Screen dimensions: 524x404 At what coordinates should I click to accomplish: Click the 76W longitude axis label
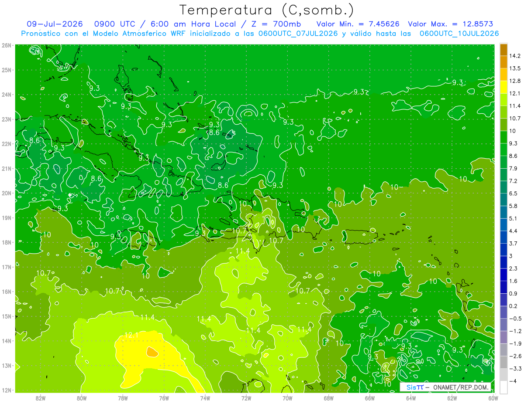click(164, 398)
